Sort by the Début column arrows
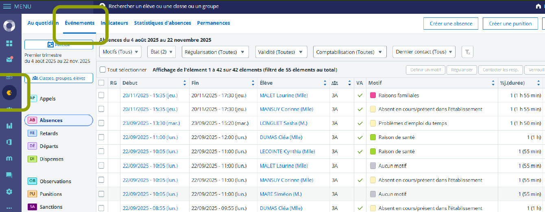The width and height of the screenshot is (545, 212). (x=185, y=83)
